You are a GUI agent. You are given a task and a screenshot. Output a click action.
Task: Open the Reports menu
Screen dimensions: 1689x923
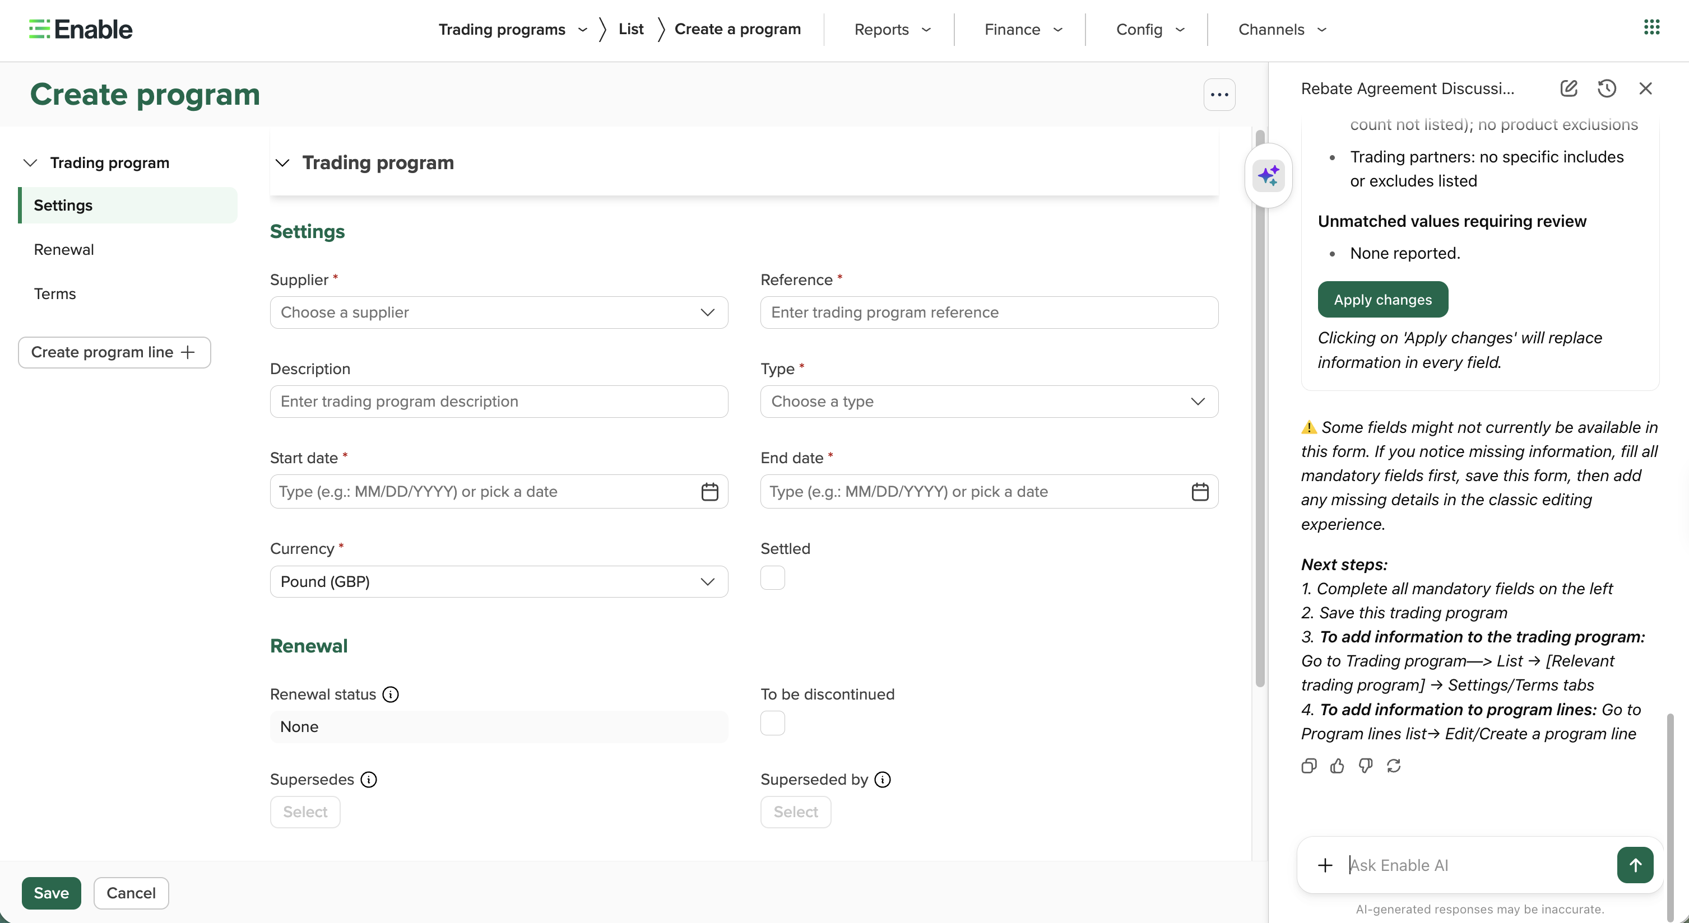pos(892,30)
